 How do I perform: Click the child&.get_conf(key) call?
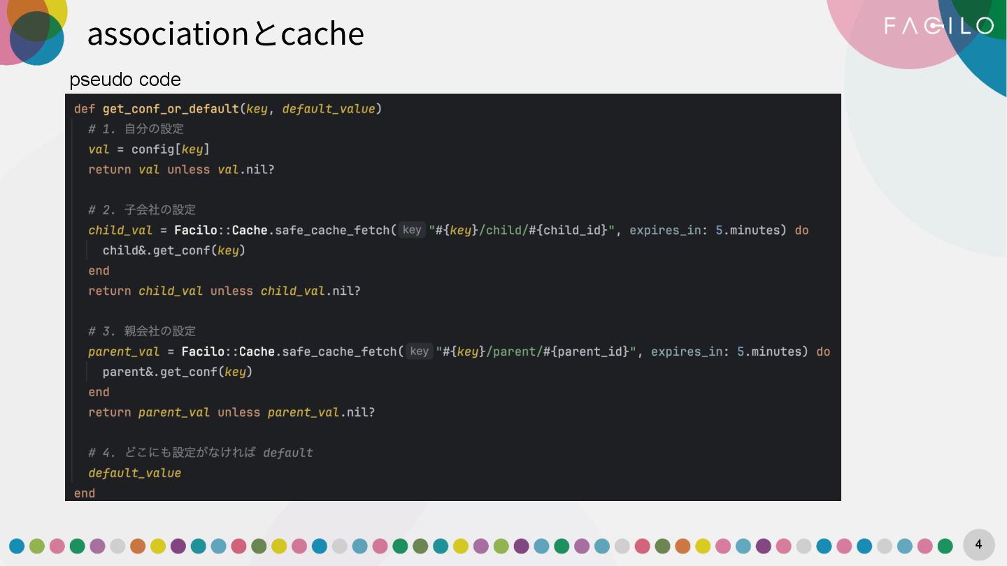[174, 250]
